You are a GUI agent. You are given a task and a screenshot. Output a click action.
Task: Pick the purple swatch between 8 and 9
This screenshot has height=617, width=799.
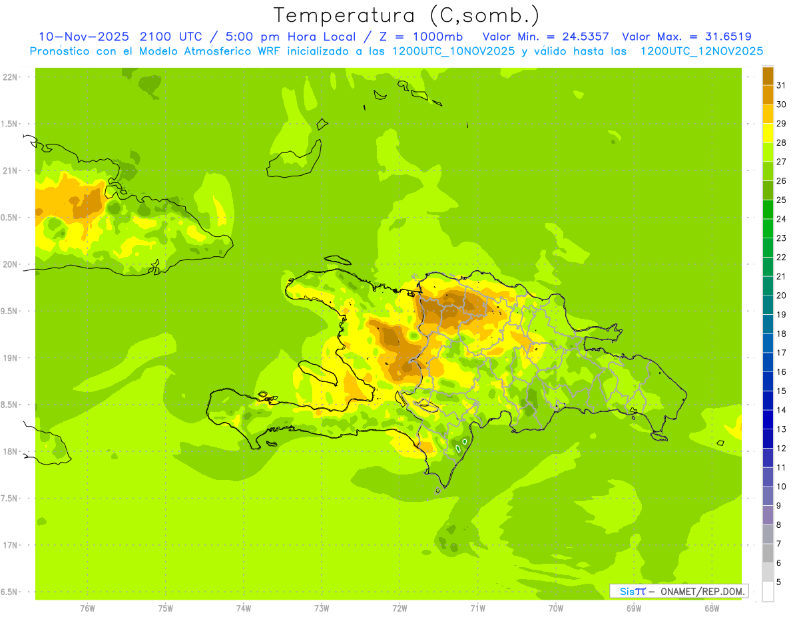pyautogui.click(x=768, y=515)
